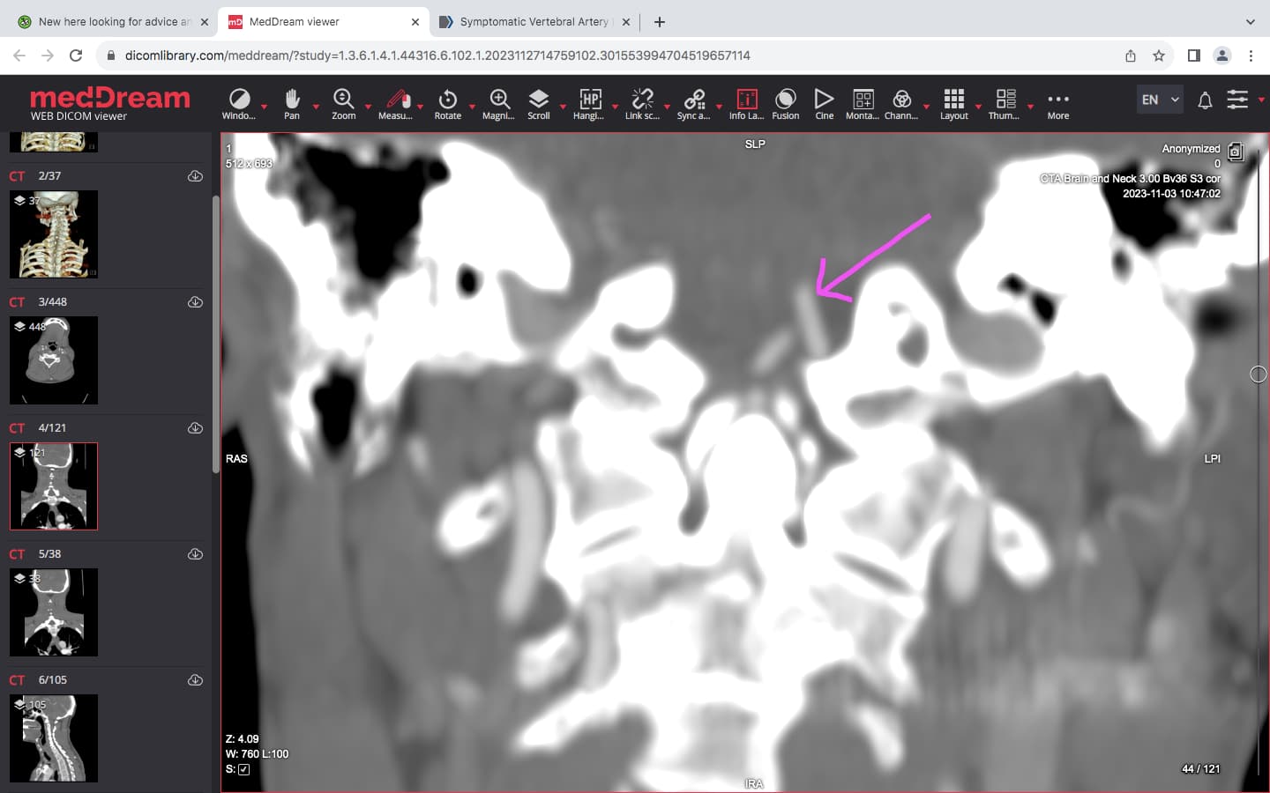Expand the Pan tool dropdown arrow
Viewport: 1270px width, 793px height.
(316, 107)
